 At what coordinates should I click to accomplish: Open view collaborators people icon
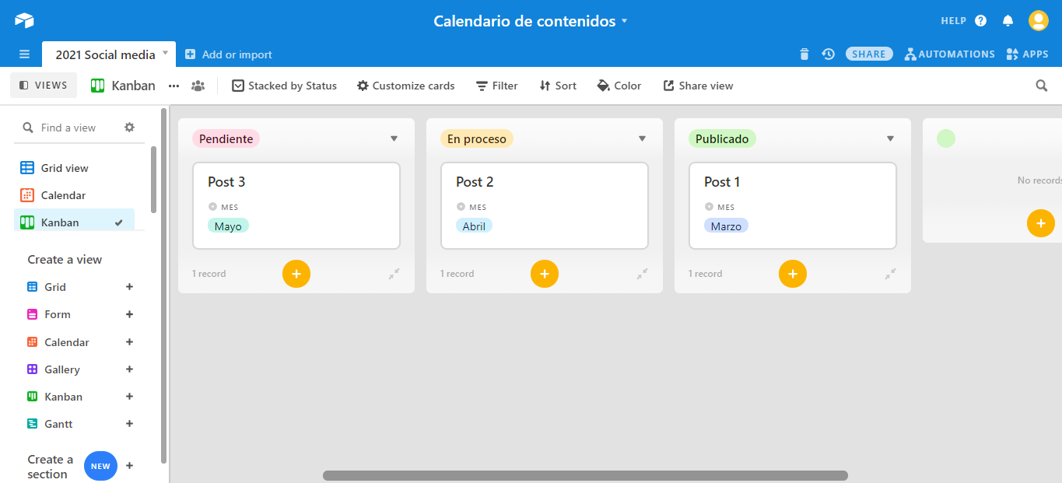point(198,86)
